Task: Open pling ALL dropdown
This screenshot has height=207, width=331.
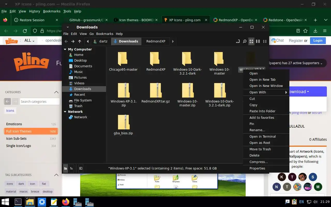Action: pos(29,40)
